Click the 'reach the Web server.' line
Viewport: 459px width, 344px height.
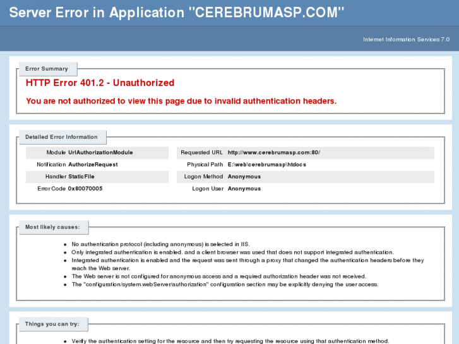click(x=100, y=268)
